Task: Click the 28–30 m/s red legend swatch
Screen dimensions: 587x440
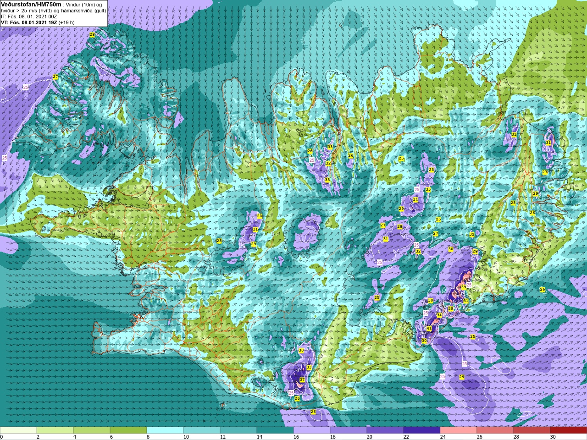Action: [532, 430]
